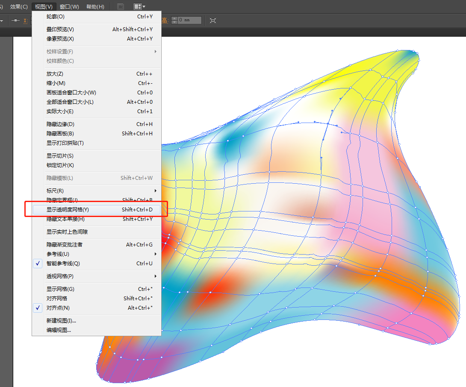
Task: Select 全部适合窗口大小(L)
Action: click(97, 102)
